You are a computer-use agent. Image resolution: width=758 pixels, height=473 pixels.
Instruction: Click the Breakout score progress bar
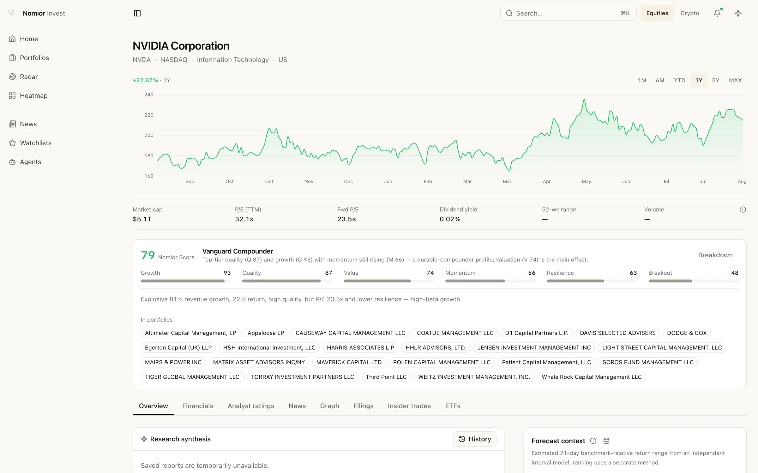pos(693,281)
